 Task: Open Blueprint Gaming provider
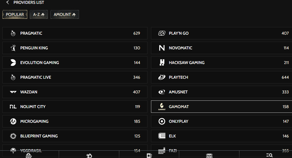click(75, 136)
